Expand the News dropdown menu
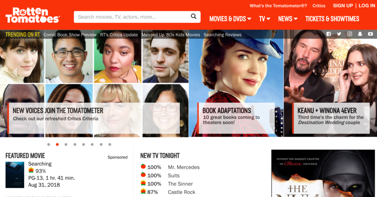The height and width of the screenshot is (197, 377). tap(288, 19)
